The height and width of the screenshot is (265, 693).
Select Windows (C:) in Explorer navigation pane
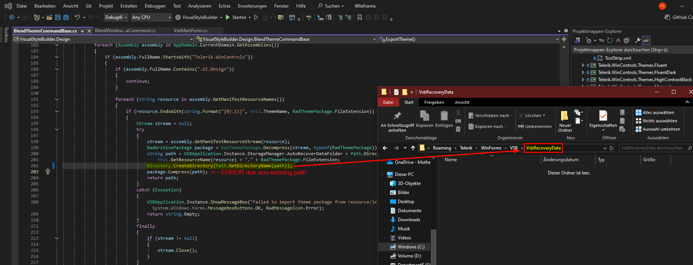coord(411,247)
